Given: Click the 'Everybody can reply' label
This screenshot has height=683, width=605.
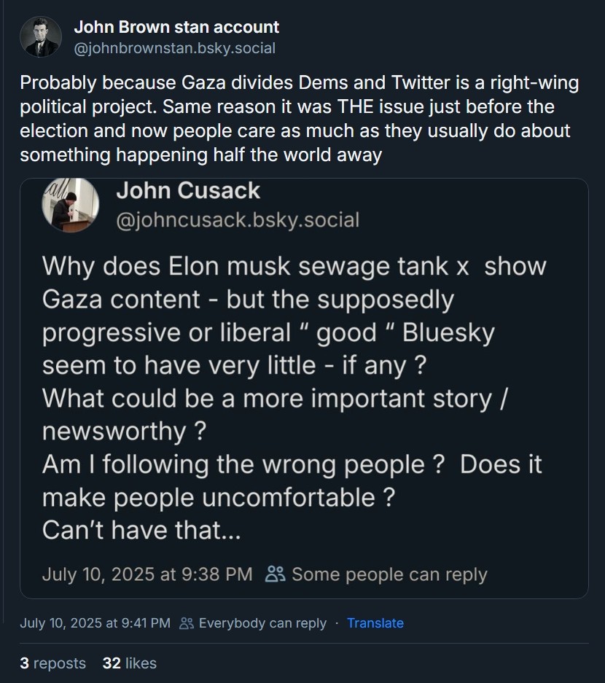Looking at the screenshot, I should tap(262, 623).
